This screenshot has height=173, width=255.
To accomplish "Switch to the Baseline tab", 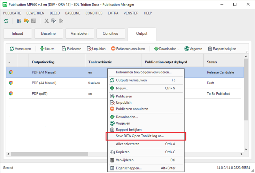I will tap(48, 33).
